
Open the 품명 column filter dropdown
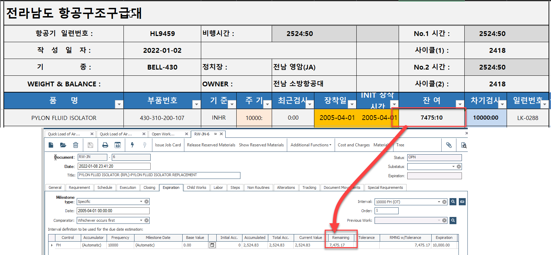pos(119,105)
